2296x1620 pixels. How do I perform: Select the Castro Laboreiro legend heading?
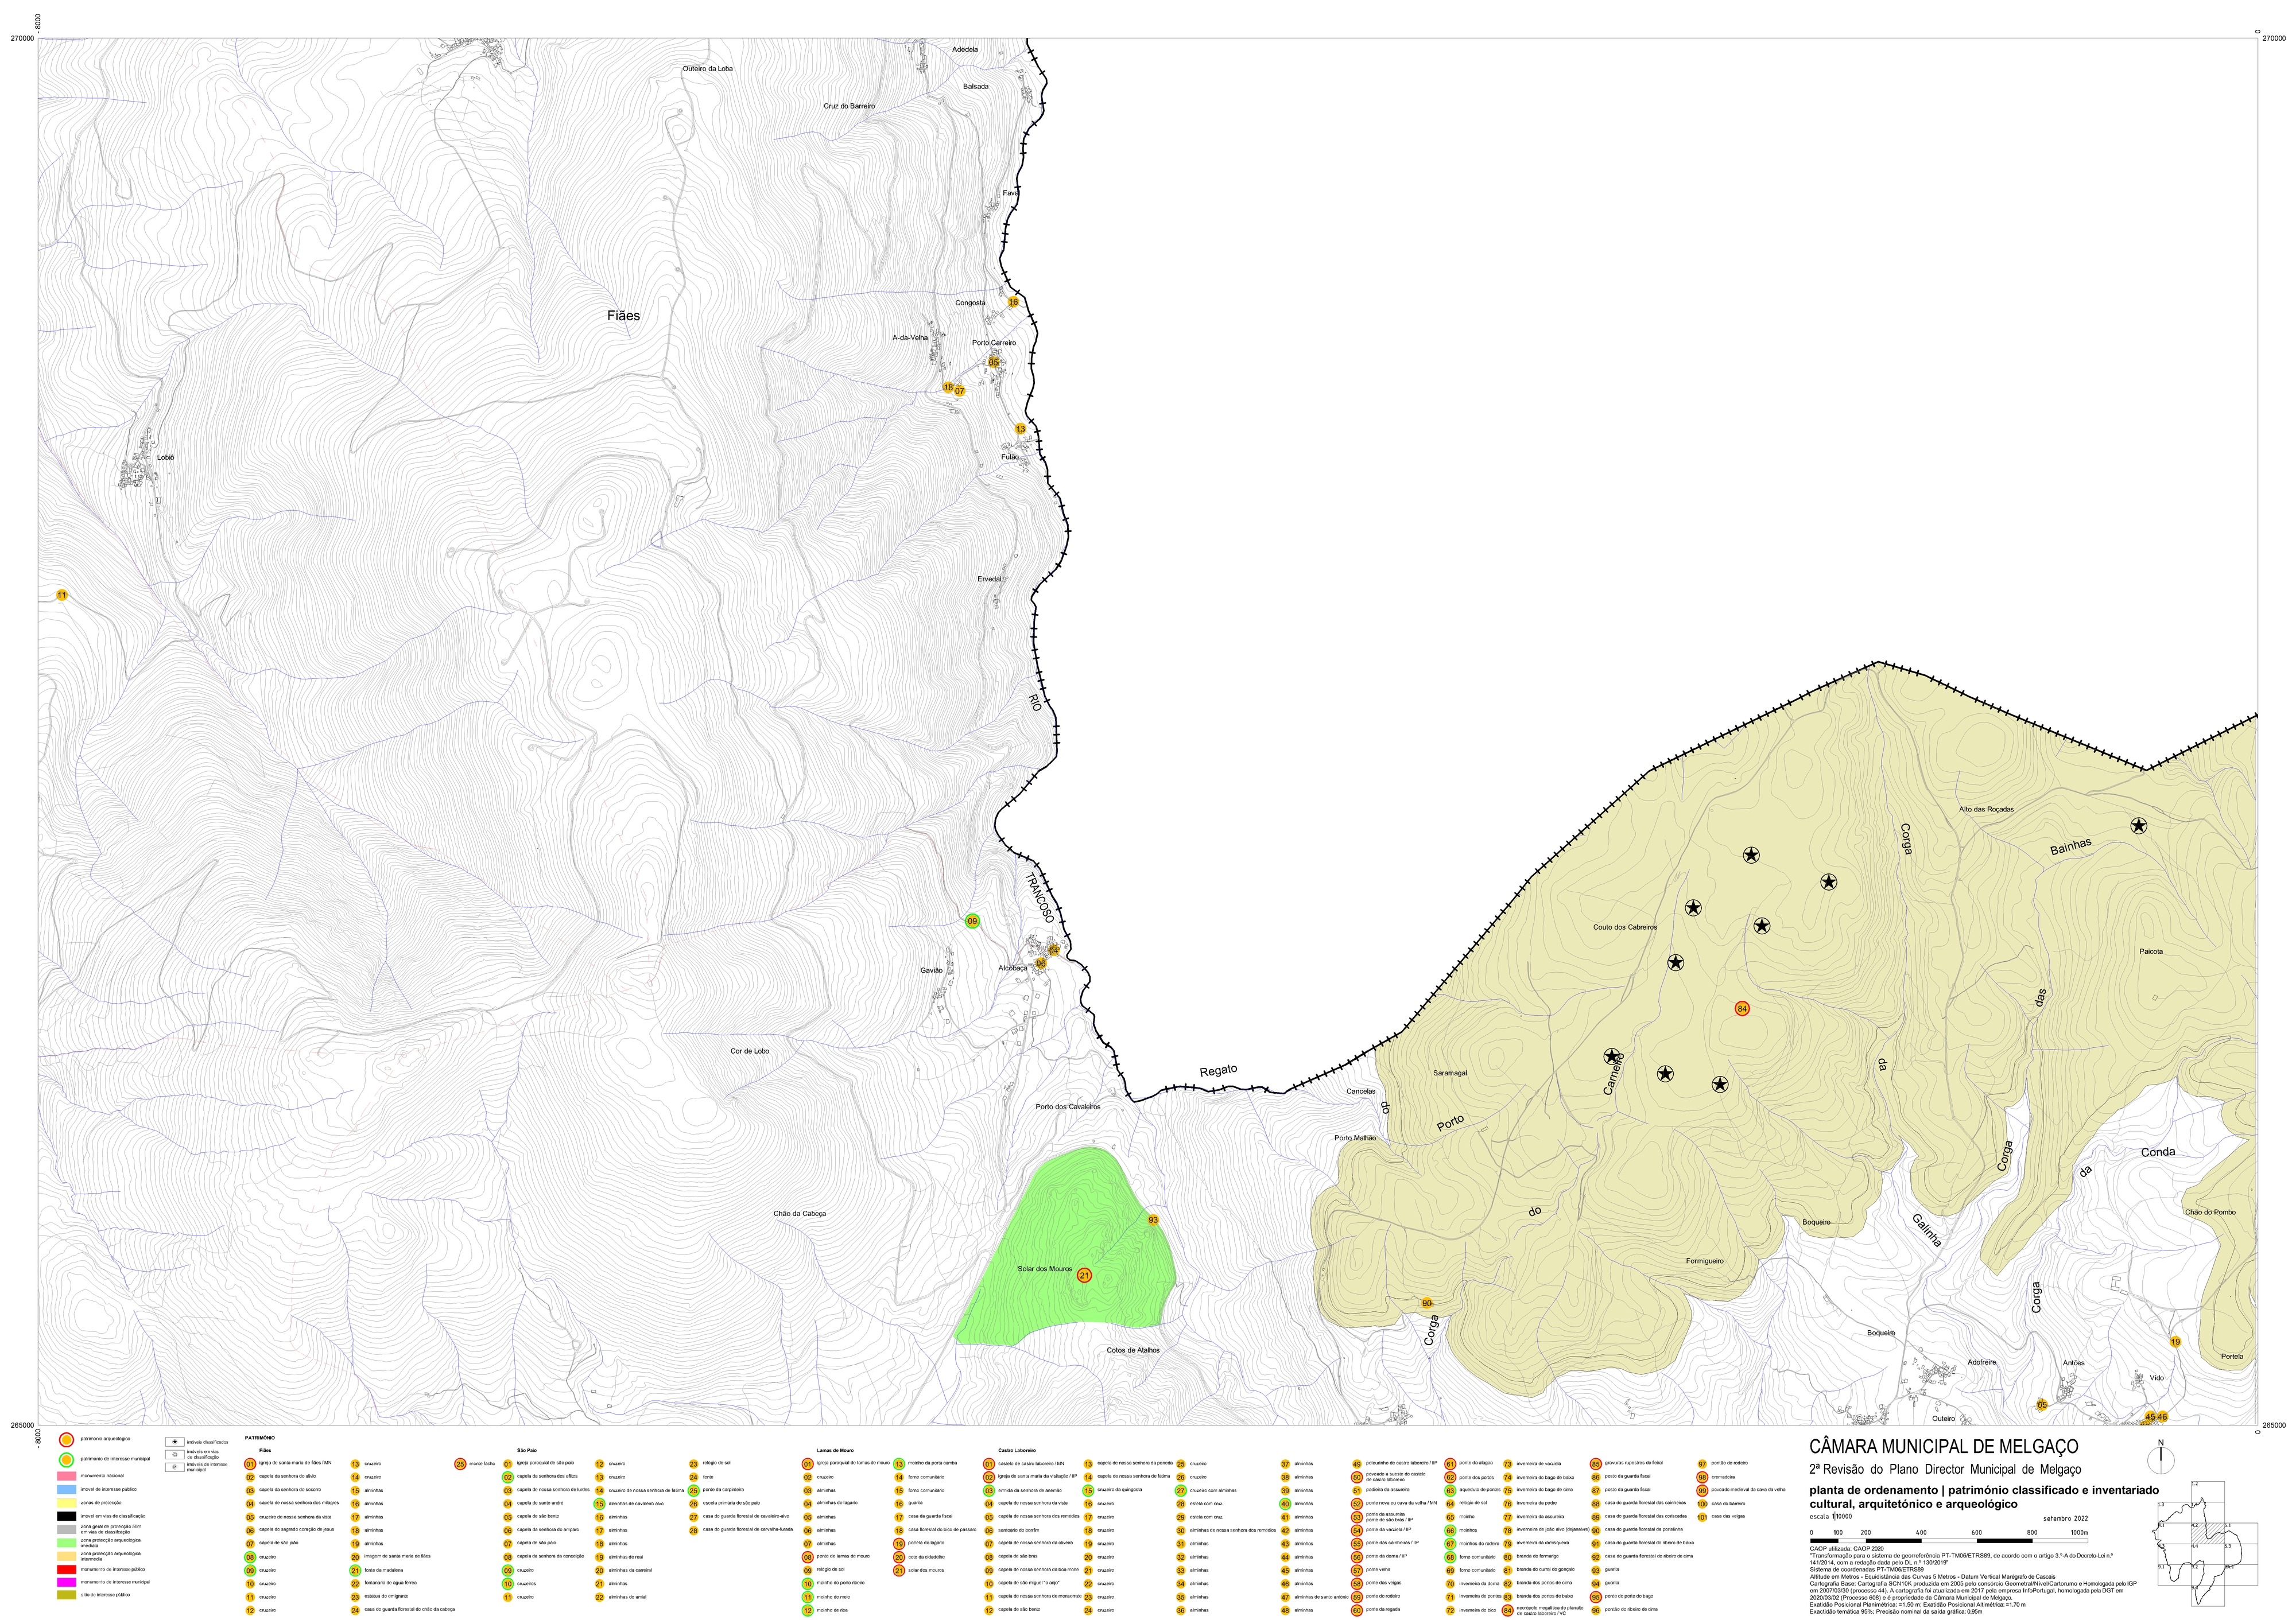click(x=1016, y=1450)
